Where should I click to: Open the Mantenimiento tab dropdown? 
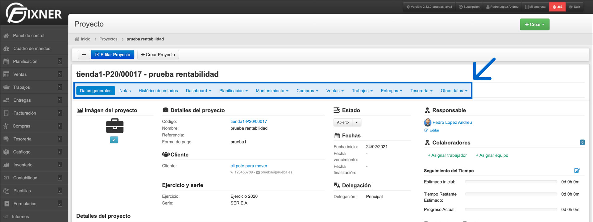click(x=272, y=91)
